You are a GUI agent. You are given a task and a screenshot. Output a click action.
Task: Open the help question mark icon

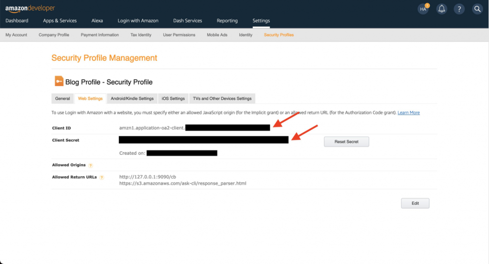(459, 9)
